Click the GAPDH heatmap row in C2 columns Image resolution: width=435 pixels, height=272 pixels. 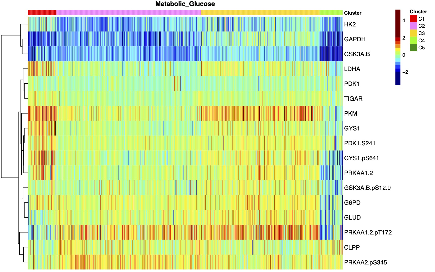[x=129, y=39]
